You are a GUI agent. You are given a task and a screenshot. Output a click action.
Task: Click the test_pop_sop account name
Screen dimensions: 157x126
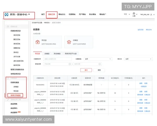point(145,14)
